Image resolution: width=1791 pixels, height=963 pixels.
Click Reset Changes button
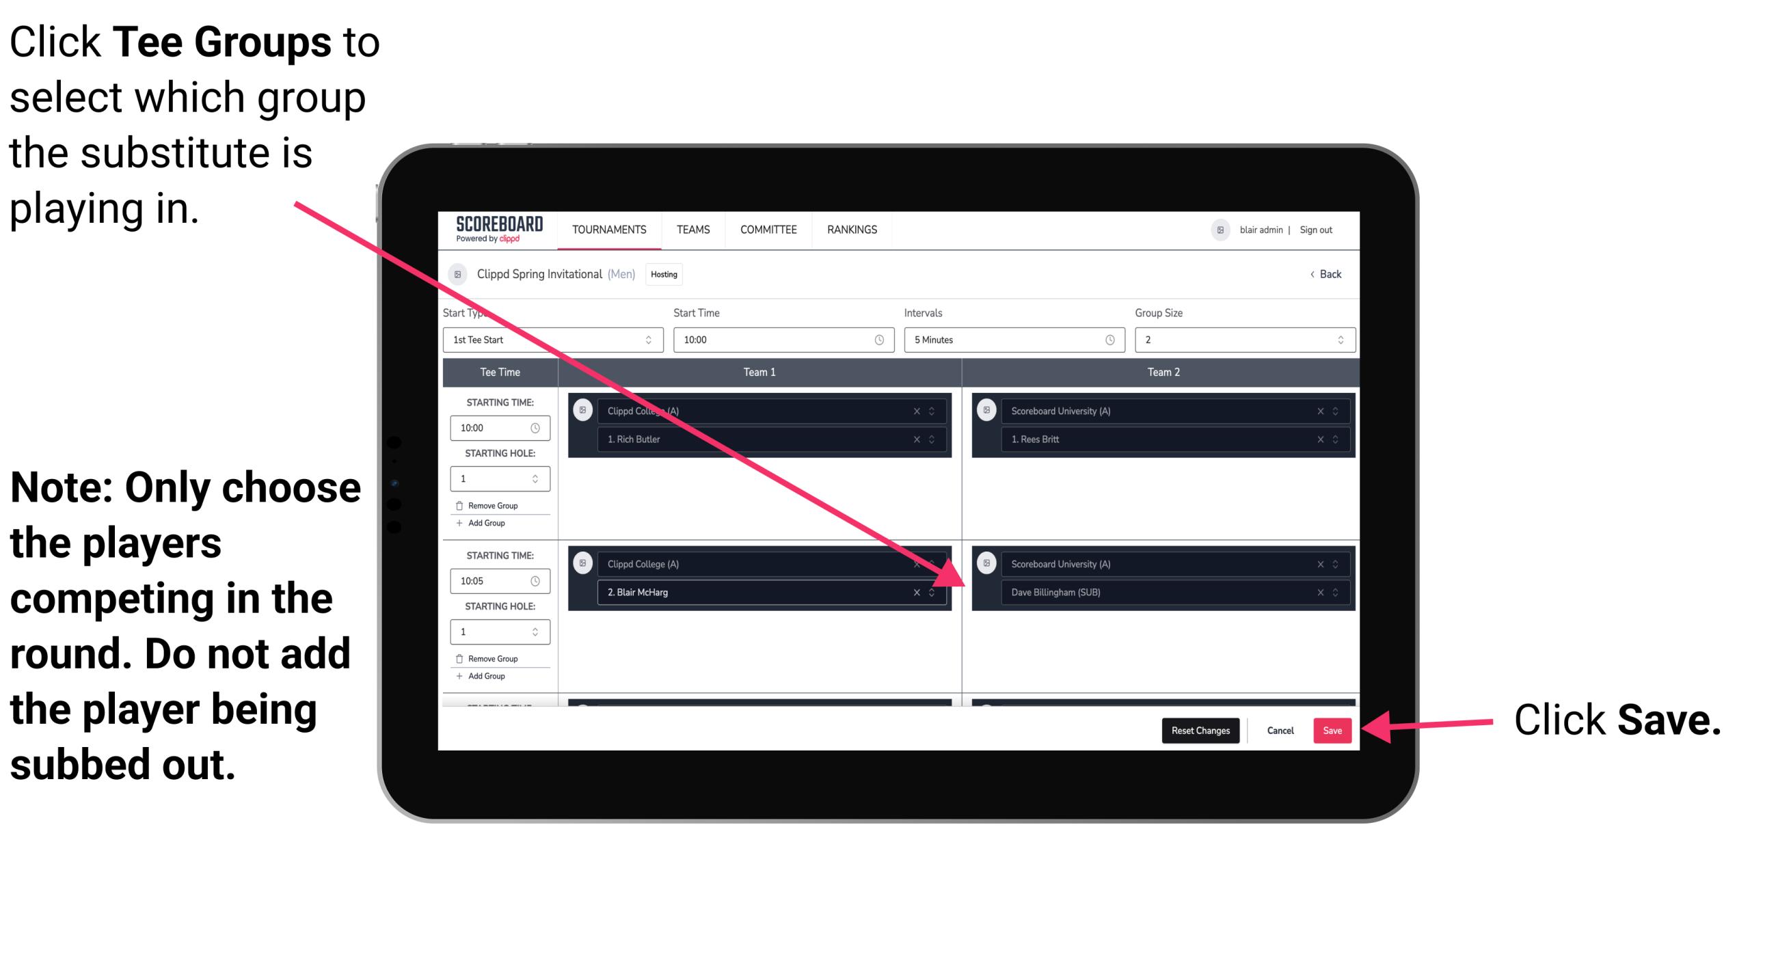1198,729
